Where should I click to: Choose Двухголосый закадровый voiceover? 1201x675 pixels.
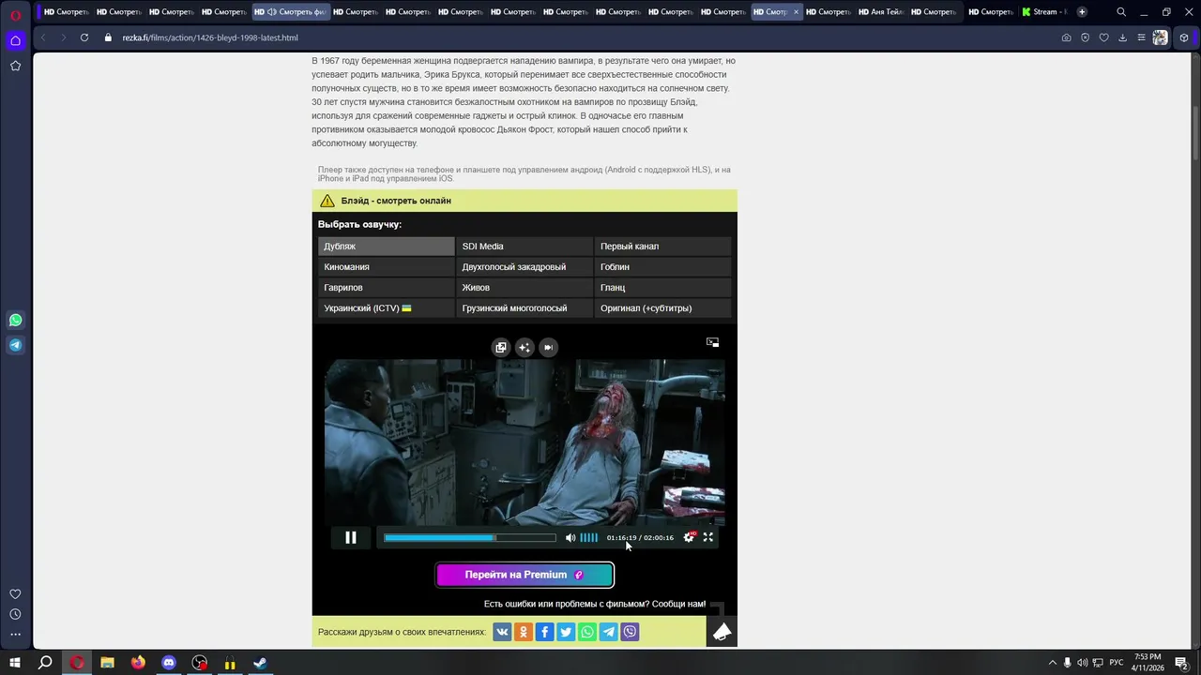[x=524, y=267]
